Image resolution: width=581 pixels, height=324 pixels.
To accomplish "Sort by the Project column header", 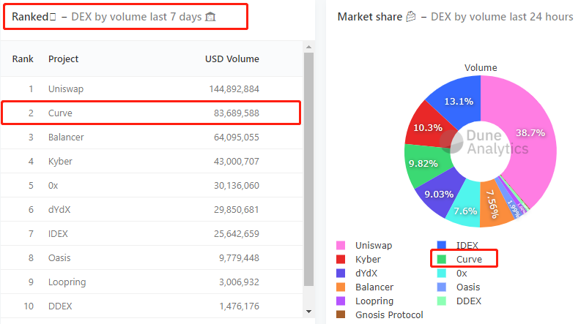I will point(63,59).
